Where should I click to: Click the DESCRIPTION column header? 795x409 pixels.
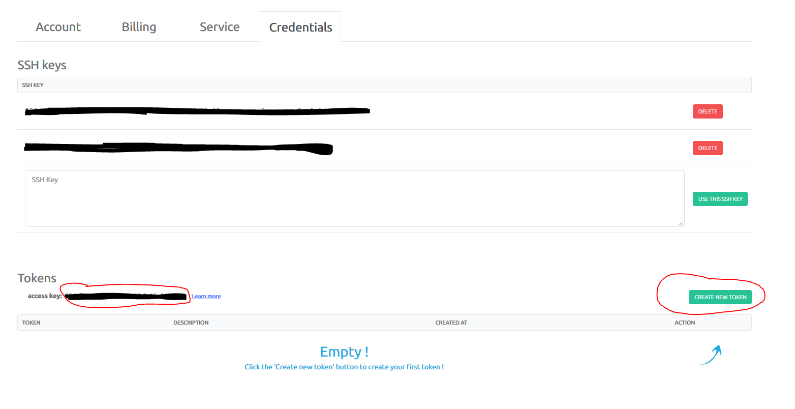click(191, 323)
